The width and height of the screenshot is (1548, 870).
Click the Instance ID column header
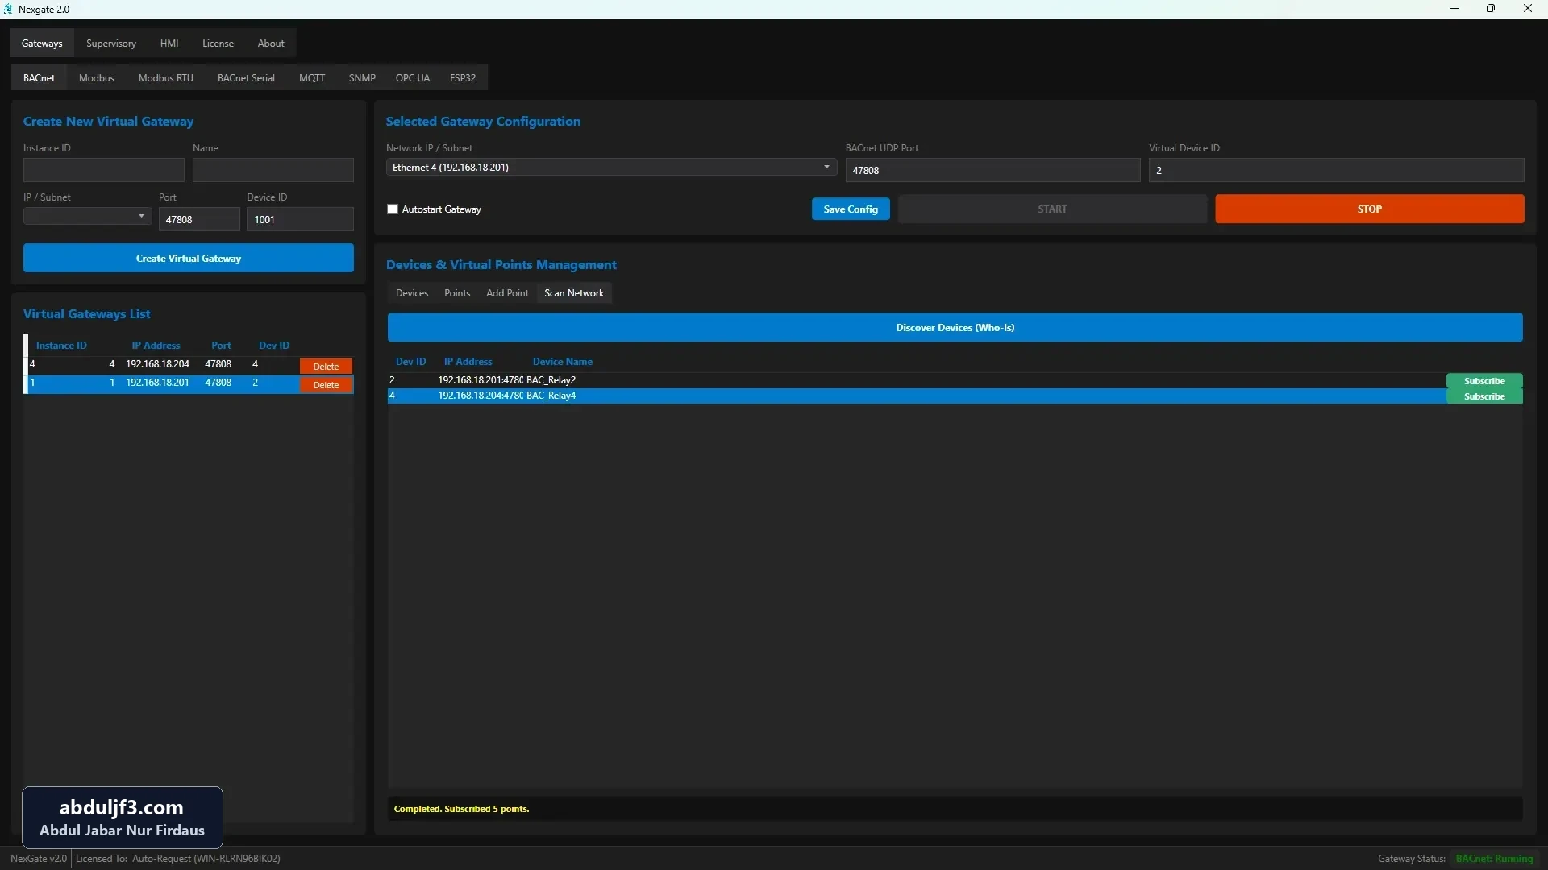61,346
